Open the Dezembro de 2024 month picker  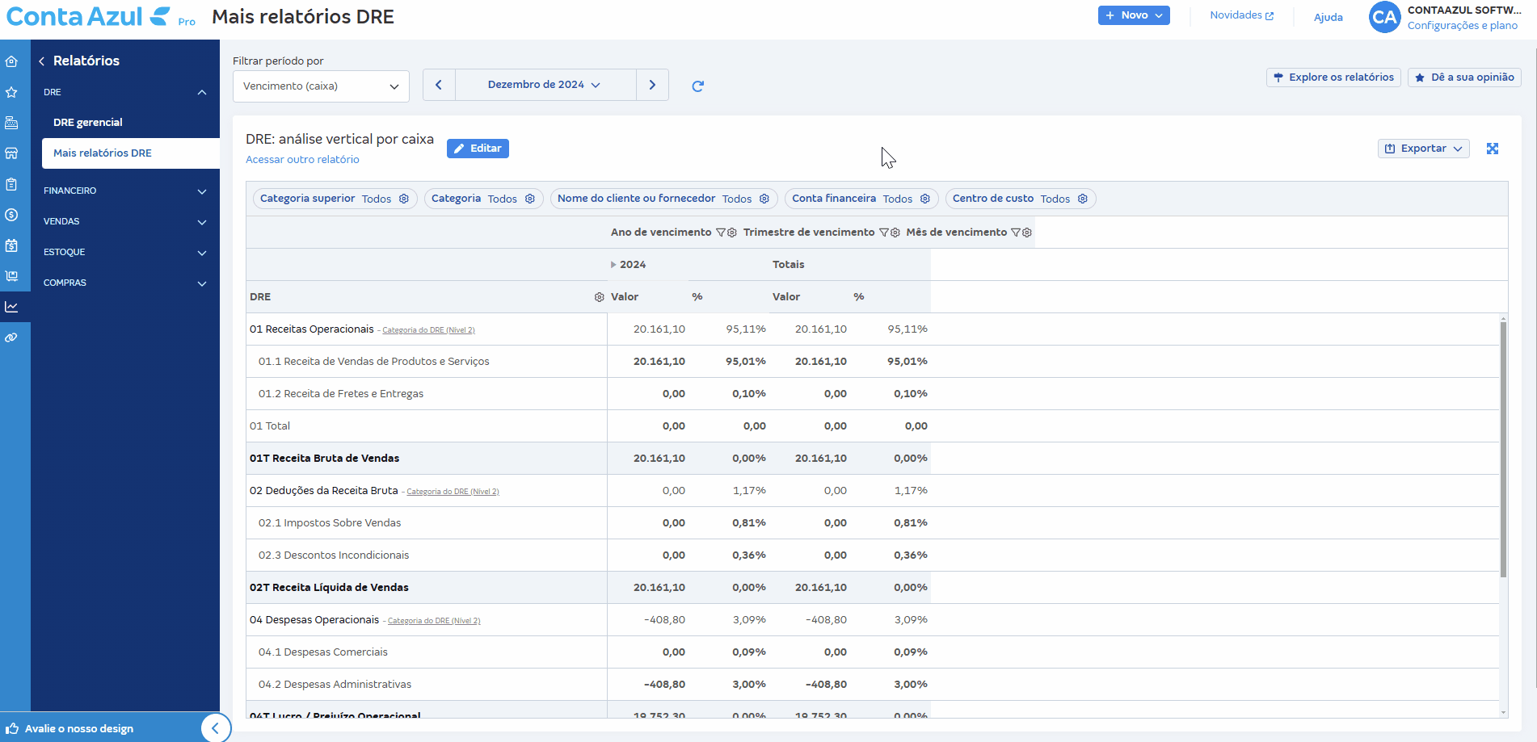[x=545, y=85]
